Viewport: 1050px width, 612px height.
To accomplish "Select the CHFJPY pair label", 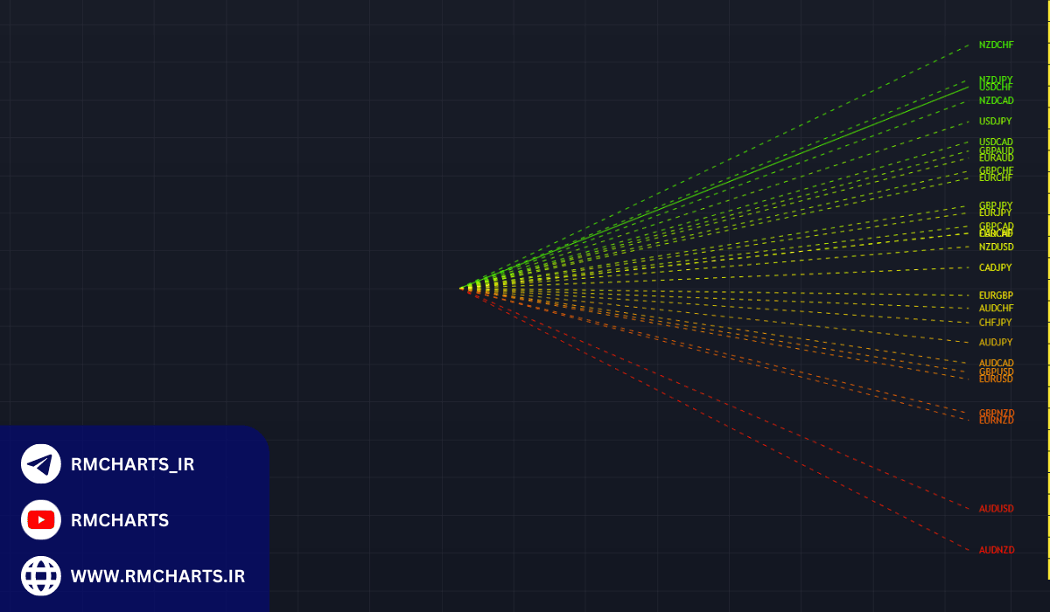I will tap(995, 323).
